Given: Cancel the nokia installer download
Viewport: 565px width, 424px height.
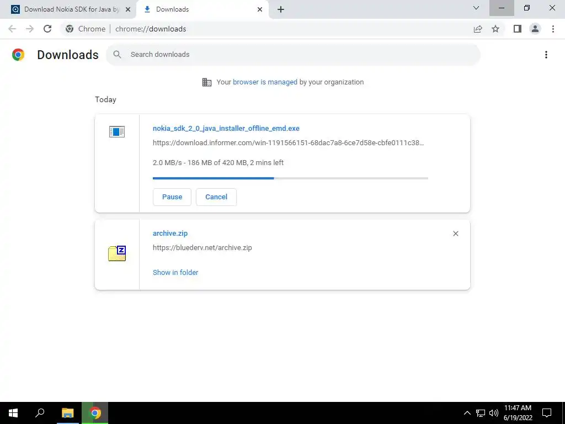Looking at the screenshot, I should pos(216,197).
